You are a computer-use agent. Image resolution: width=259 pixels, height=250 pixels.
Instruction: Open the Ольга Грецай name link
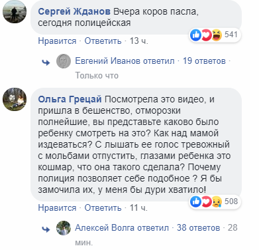[70, 99]
